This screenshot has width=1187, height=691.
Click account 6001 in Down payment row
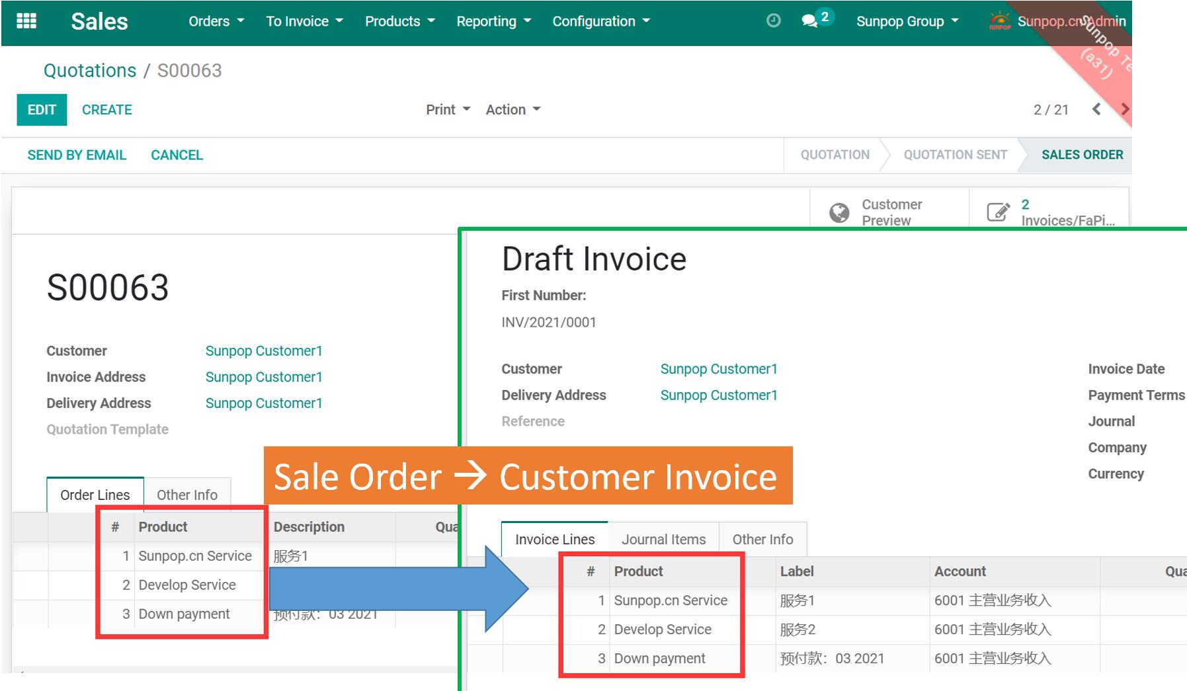(993, 659)
